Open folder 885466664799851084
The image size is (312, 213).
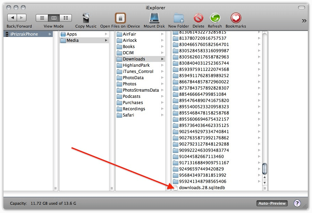pos(217,94)
